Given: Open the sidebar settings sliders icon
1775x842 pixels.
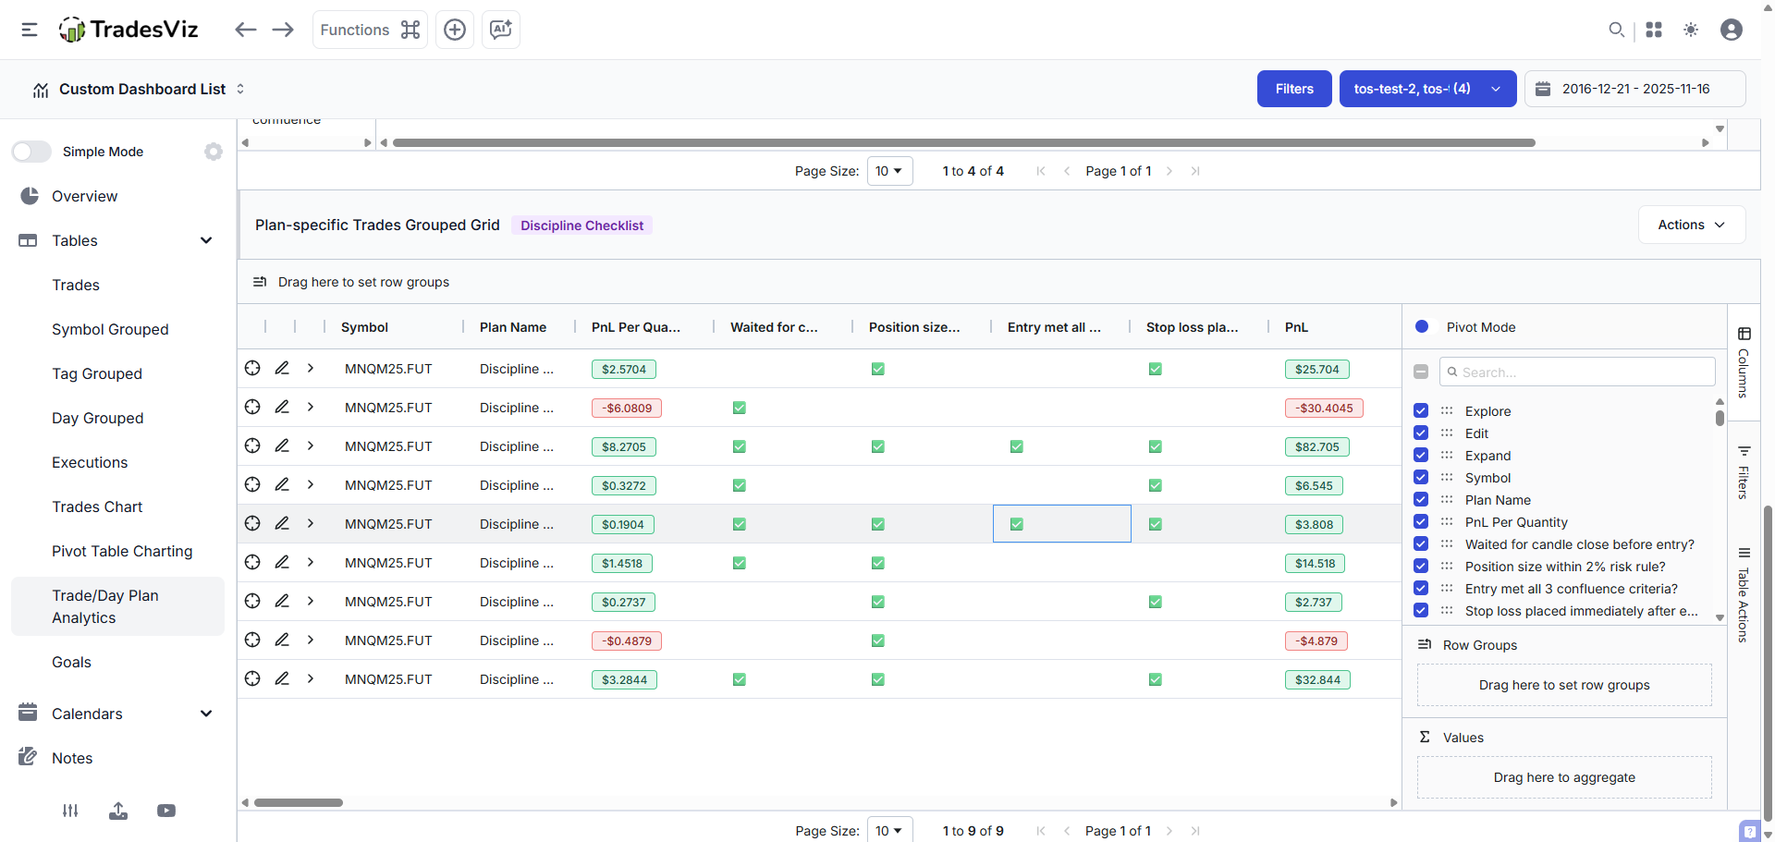Looking at the screenshot, I should coord(70,811).
